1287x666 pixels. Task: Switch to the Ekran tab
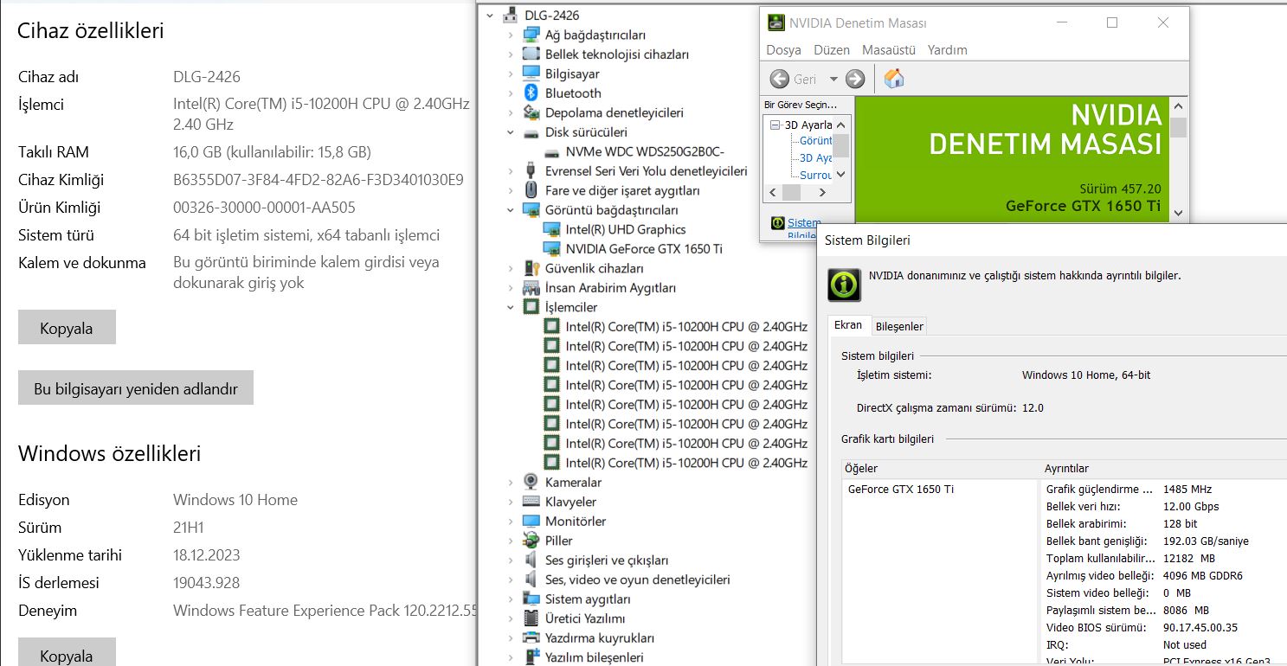(x=848, y=325)
